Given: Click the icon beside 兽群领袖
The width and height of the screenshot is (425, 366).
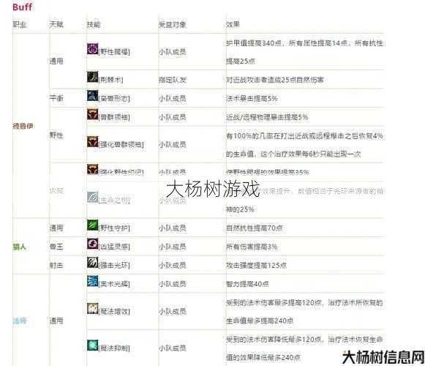Looking at the screenshot, I should coord(92,114).
